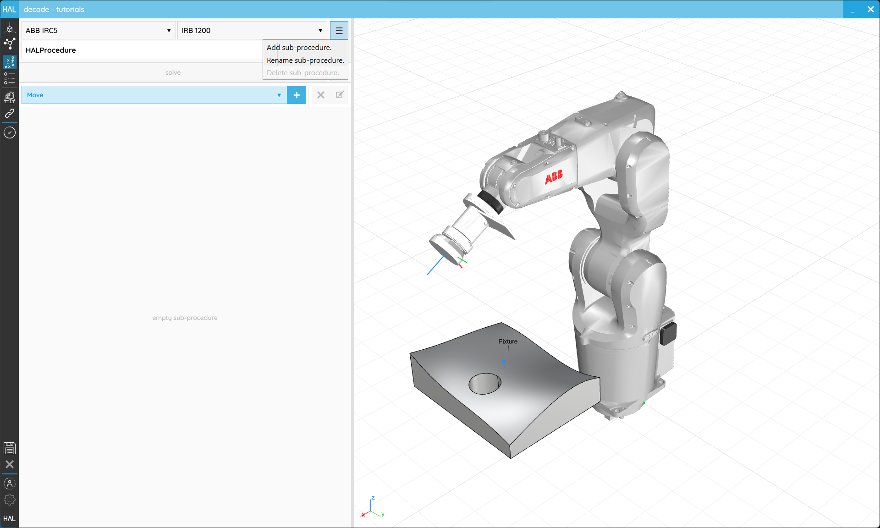This screenshot has height=528, width=880.
Task: Click the blue plus add action button
Action: 297,95
